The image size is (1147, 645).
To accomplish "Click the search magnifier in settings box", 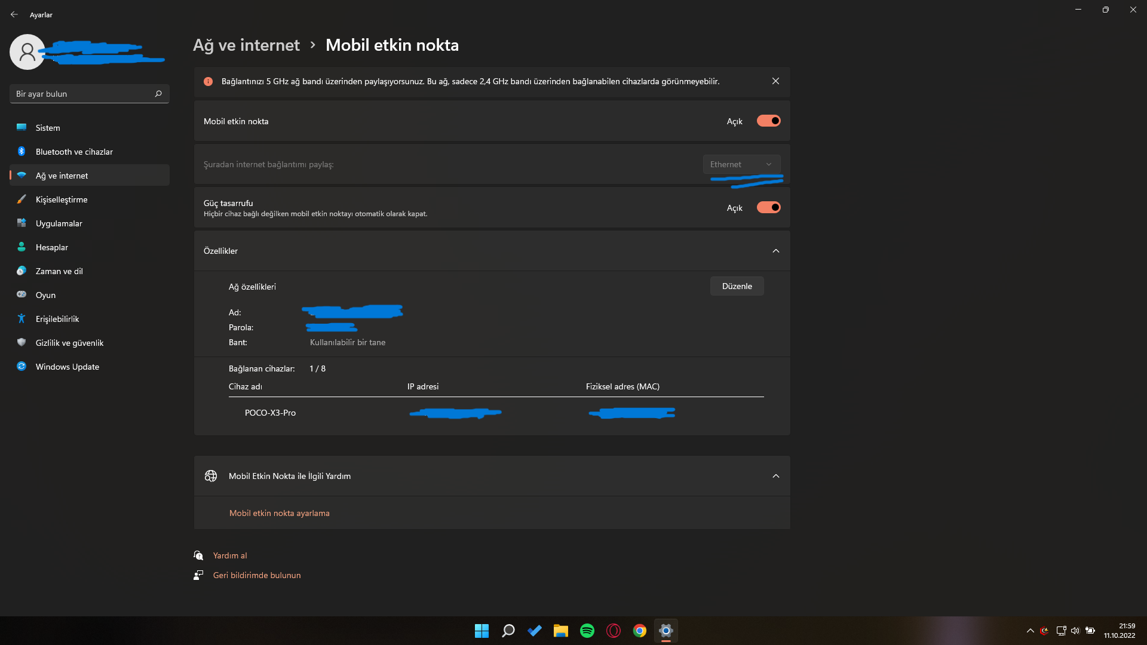I will [158, 94].
